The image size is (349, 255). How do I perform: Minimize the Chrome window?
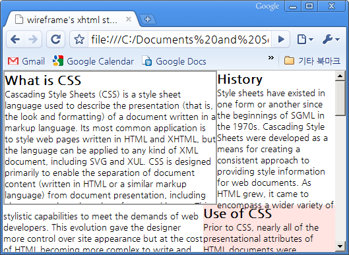pos(293,6)
